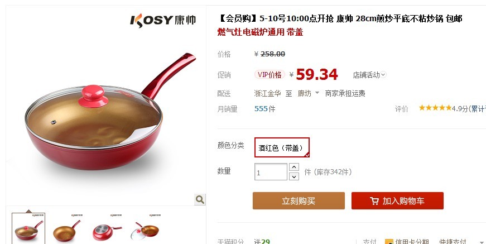Click the 立刻购买 button
This screenshot has height=244, width=486.
pos(299,200)
